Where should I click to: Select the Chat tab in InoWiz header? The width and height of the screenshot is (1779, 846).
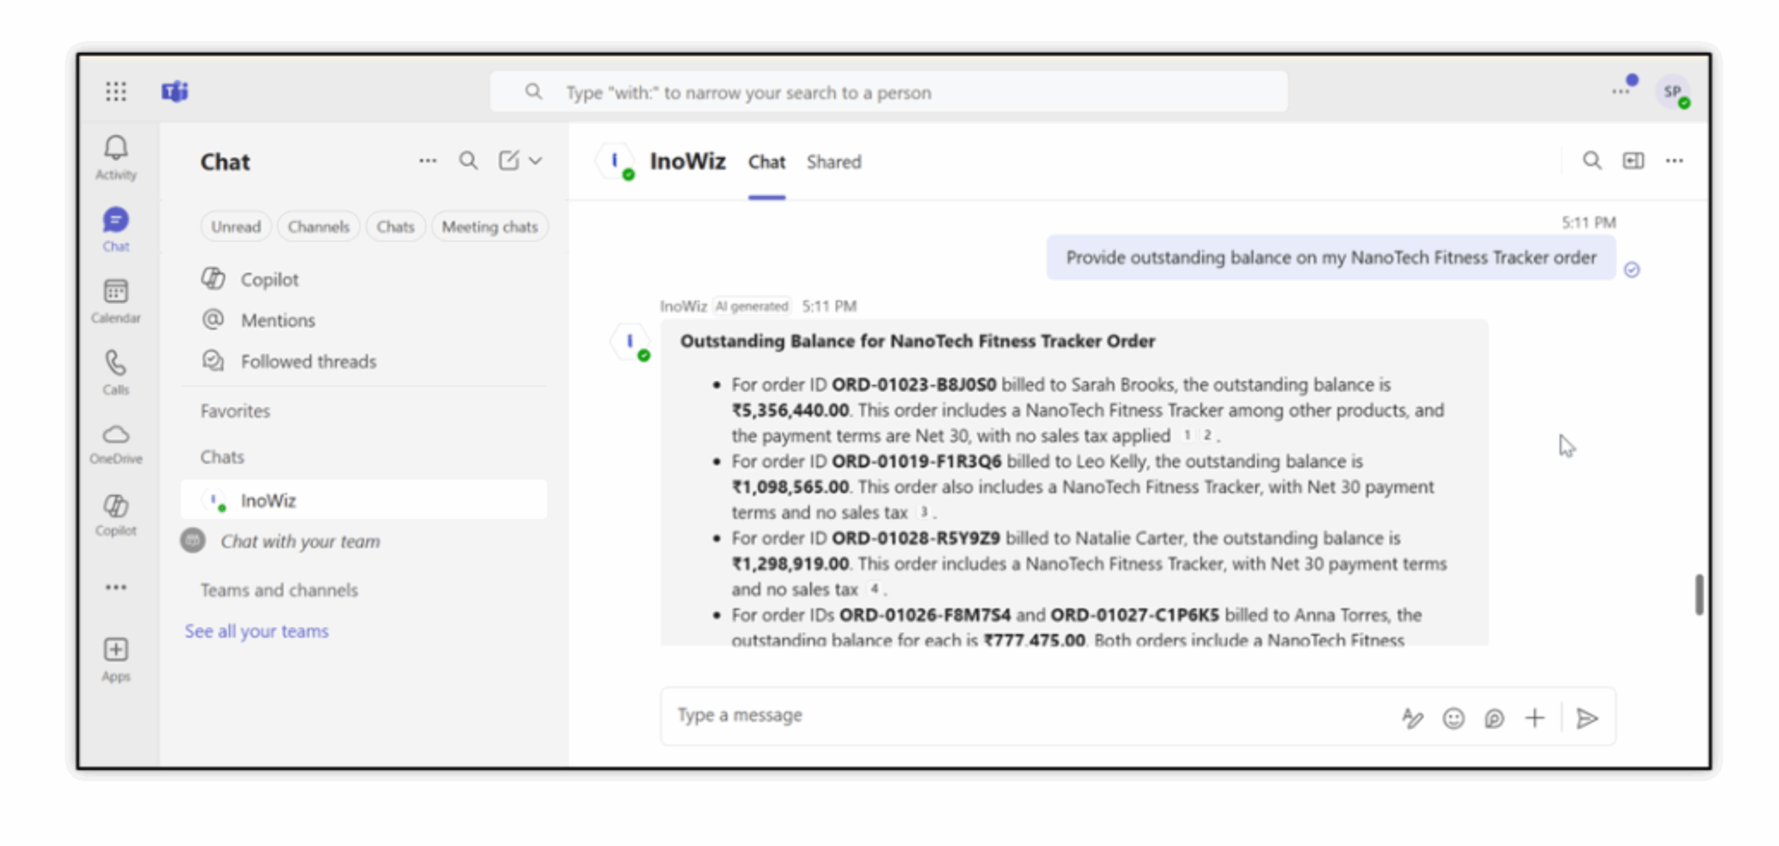(766, 162)
